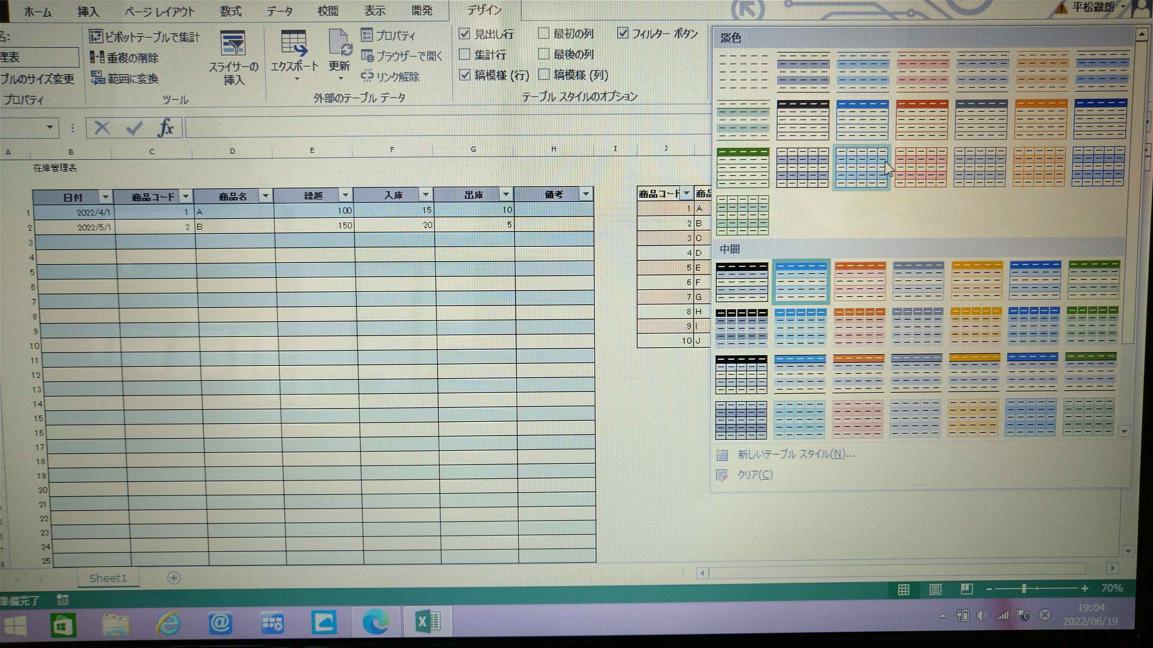
Task: Click the 表示 (View) ribbon tab
Action: (x=375, y=11)
